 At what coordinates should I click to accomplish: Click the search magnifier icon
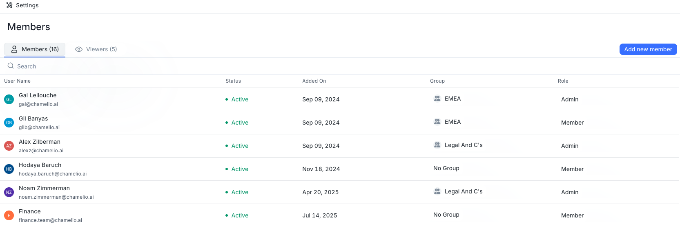11,66
